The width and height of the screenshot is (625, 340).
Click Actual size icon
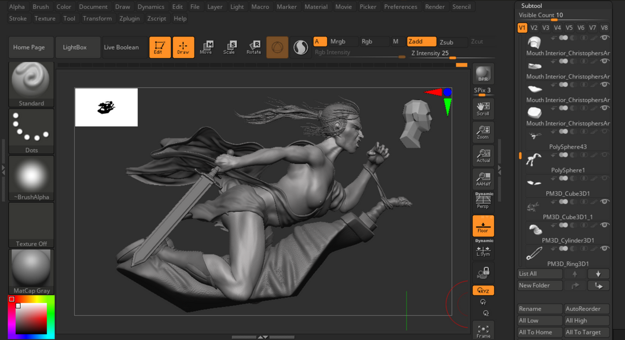(x=483, y=156)
